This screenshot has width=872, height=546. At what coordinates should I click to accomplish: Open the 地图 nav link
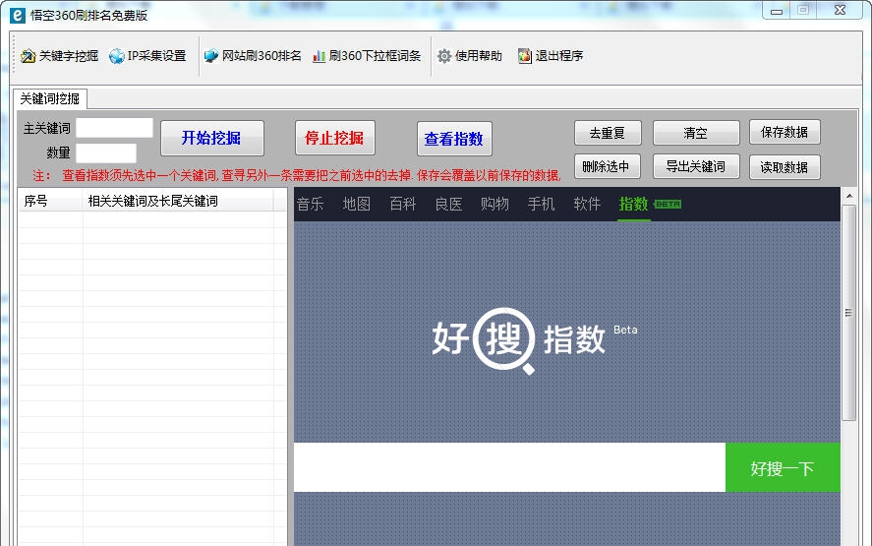(x=357, y=205)
